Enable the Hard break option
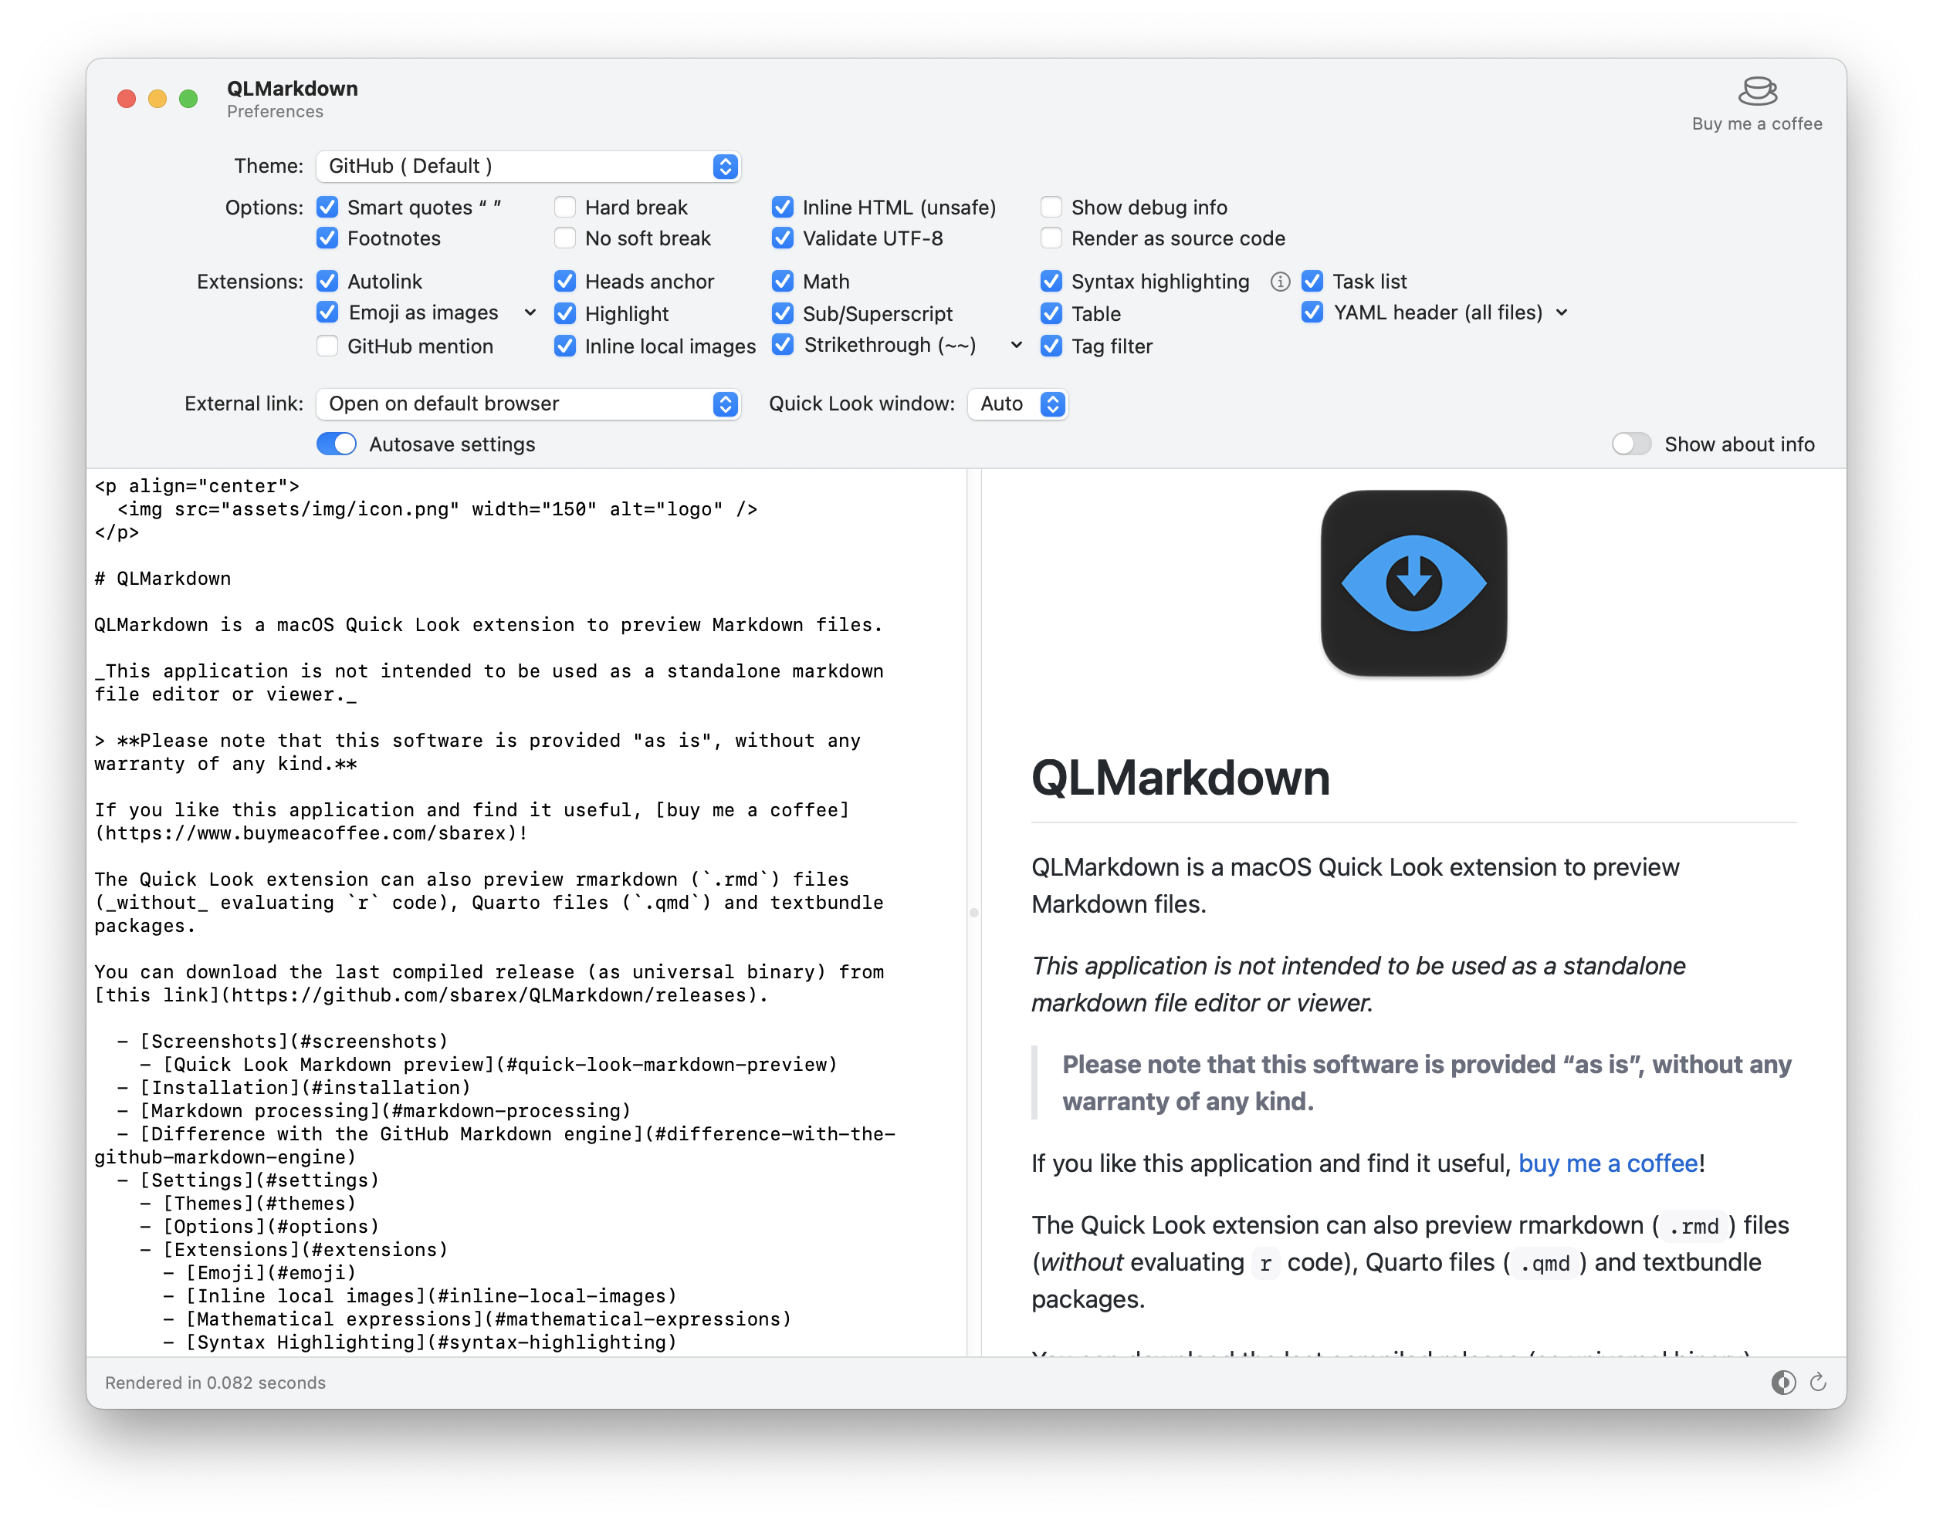The width and height of the screenshot is (1933, 1523). coord(564,208)
